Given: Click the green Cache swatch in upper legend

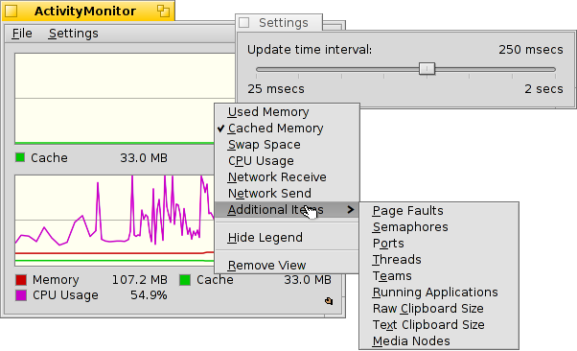Looking at the screenshot, I should (20, 157).
